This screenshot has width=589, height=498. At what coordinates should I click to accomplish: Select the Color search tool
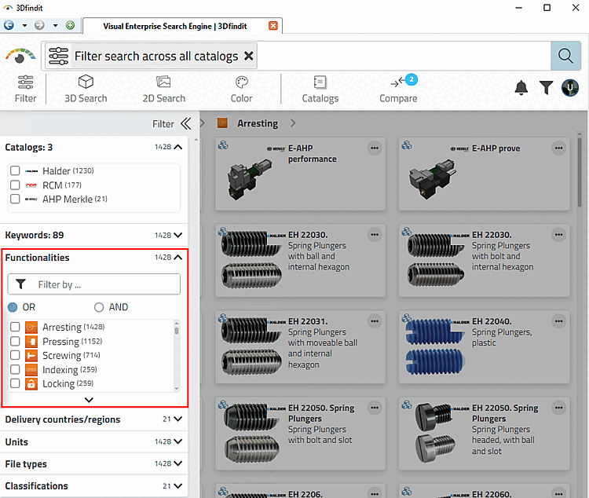pyautogui.click(x=241, y=89)
